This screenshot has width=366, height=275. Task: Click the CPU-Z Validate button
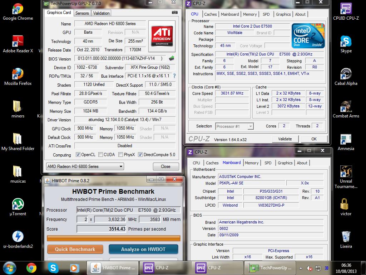[285, 139]
